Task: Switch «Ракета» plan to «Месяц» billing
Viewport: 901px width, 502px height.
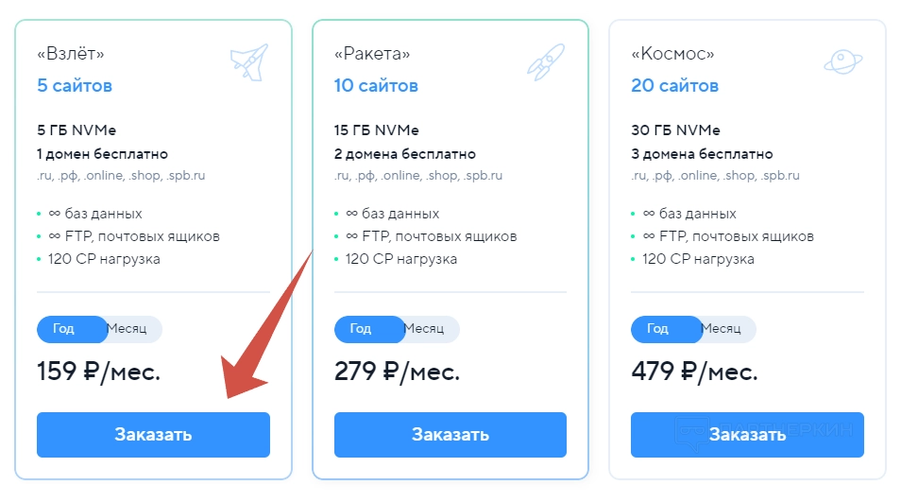Action: click(424, 329)
